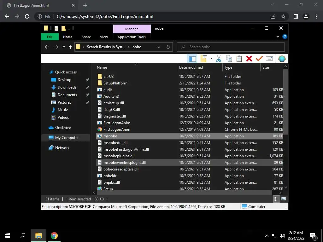The width and height of the screenshot is (323, 242).
Task: Select the en-US folder
Action: click(190, 77)
